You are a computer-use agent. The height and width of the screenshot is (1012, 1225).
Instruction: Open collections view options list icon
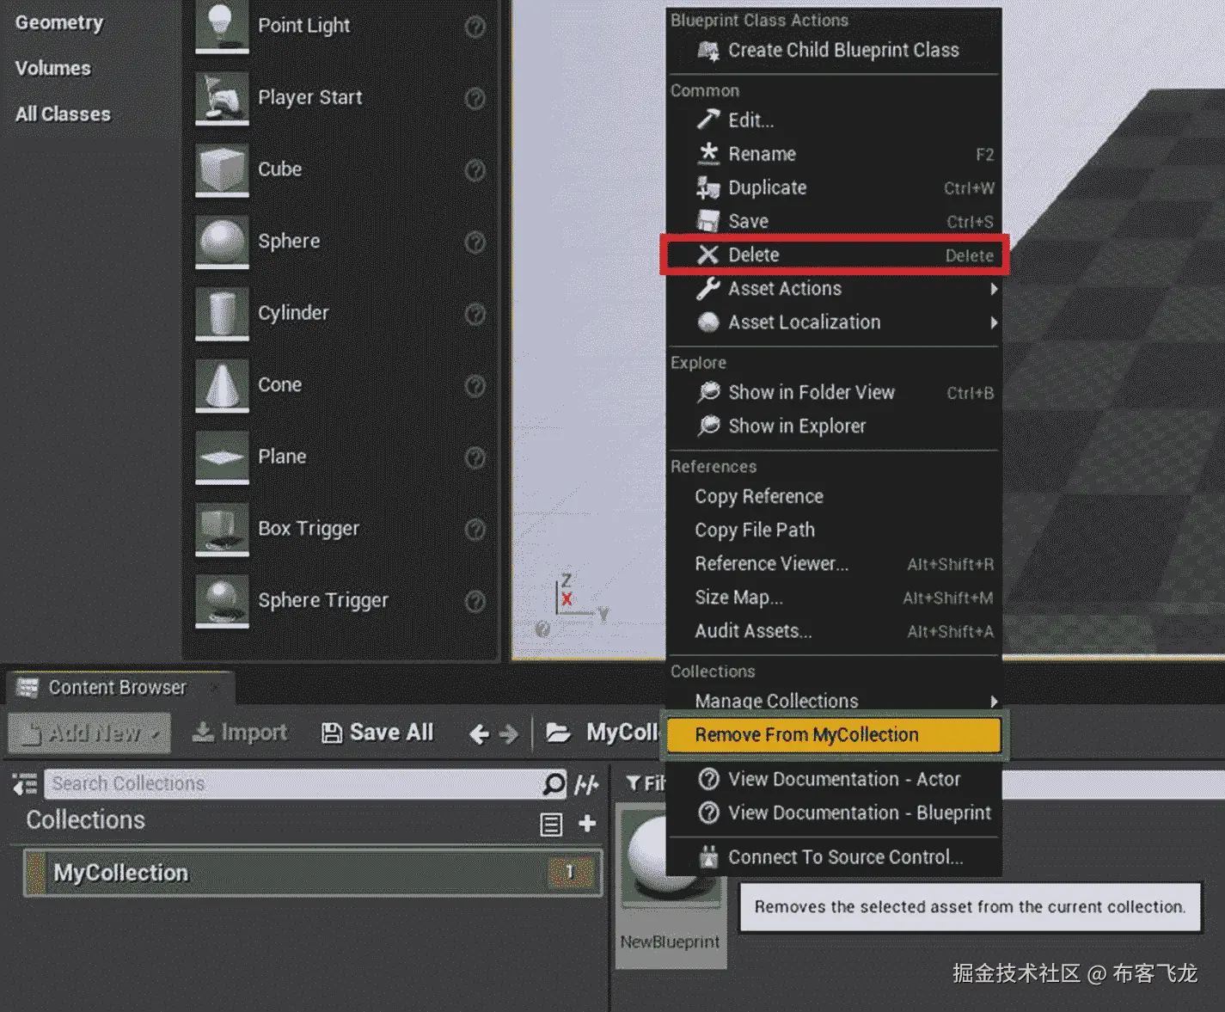click(x=551, y=825)
